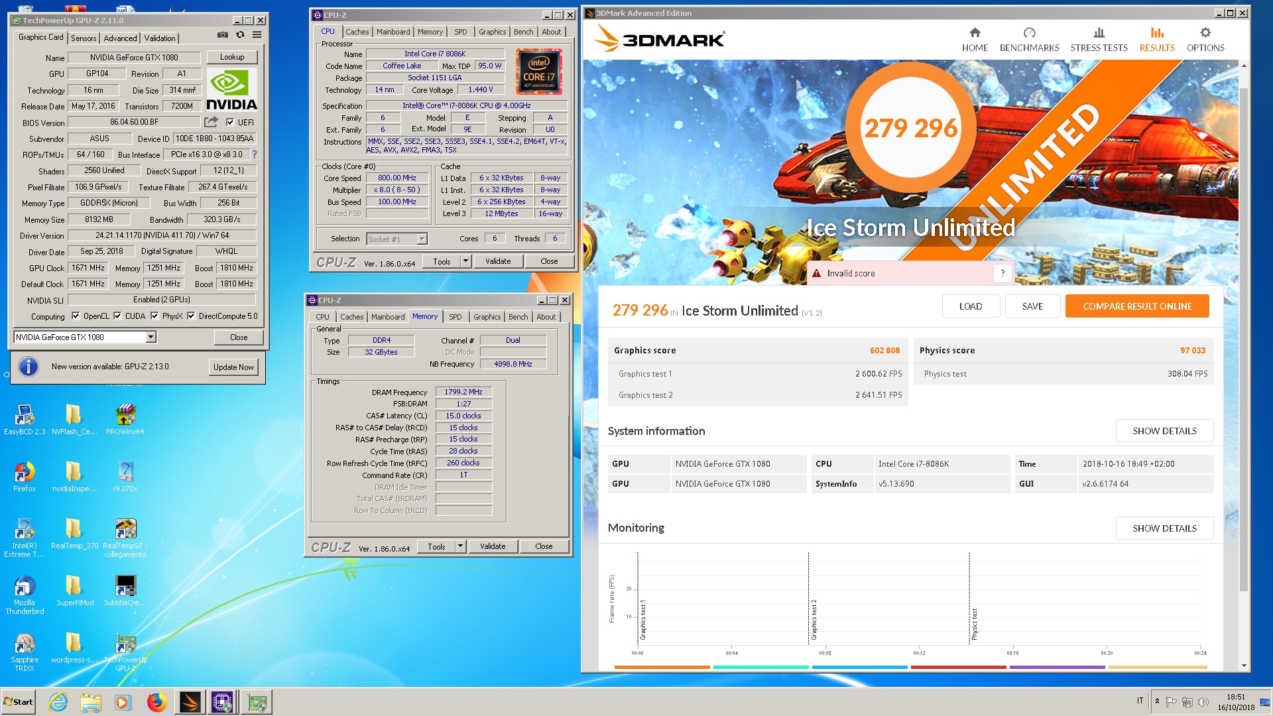Click the GPU-Z taskbar icon

pos(256,702)
